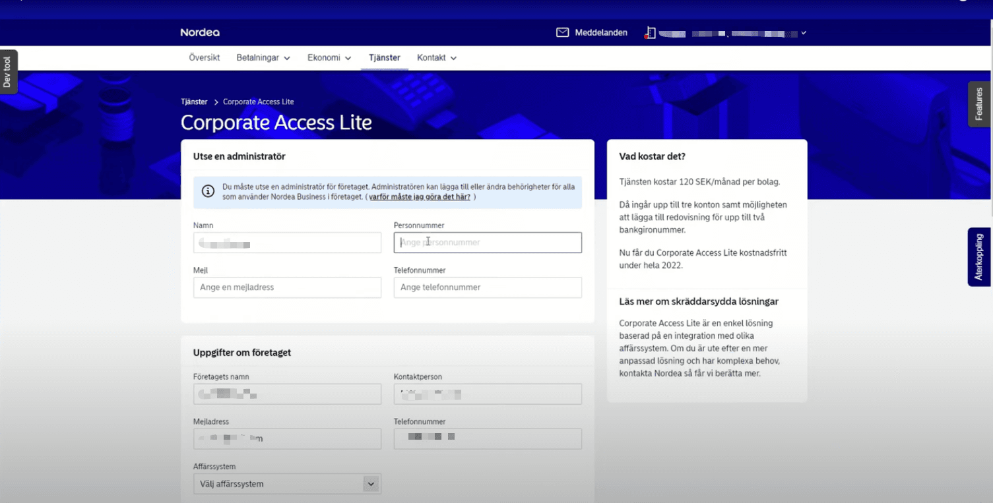Open the Välj affärssystem dropdown
This screenshot has width=993, height=503.
[287, 484]
